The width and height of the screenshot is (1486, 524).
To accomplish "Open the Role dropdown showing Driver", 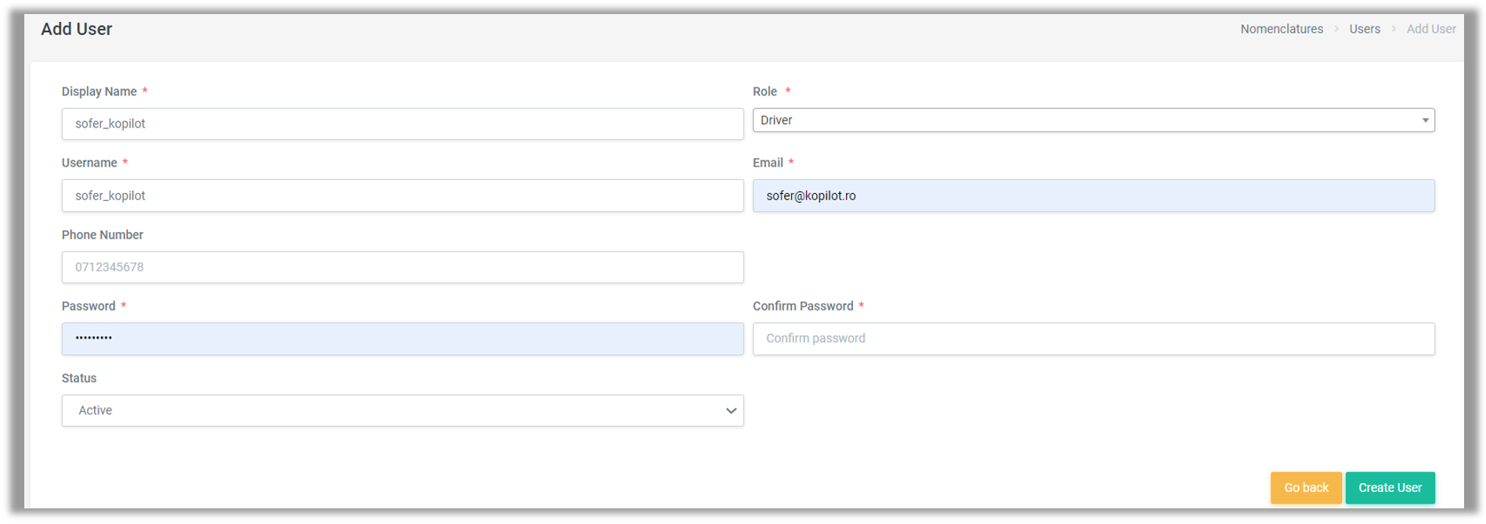I will coord(1093,120).
